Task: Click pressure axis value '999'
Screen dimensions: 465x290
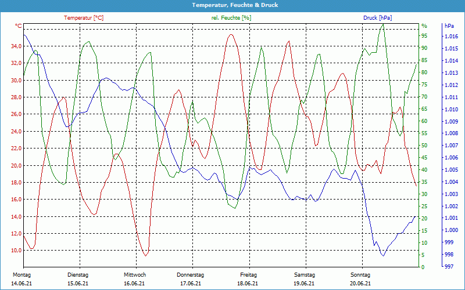Action: click(x=449, y=242)
